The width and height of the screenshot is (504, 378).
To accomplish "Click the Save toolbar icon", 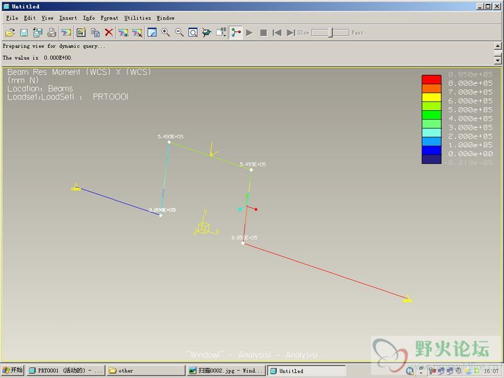I will click(23, 33).
